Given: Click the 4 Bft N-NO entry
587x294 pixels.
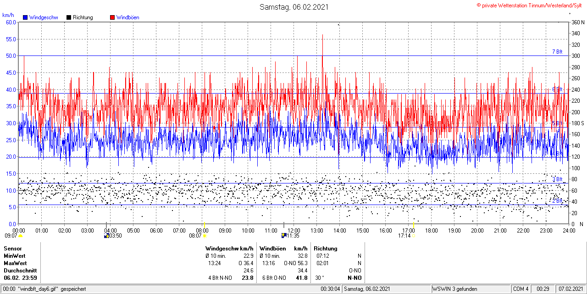Looking at the screenshot, I should click(220, 278).
